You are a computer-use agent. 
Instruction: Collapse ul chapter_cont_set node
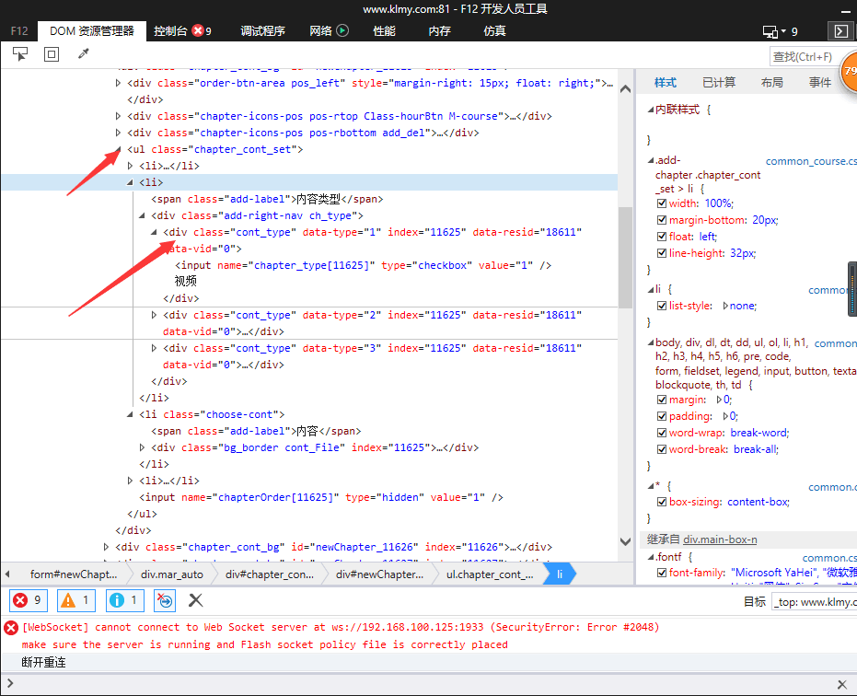pos(118,149)
